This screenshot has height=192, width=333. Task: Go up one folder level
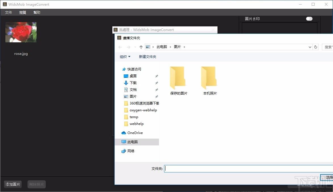point(141,47)
